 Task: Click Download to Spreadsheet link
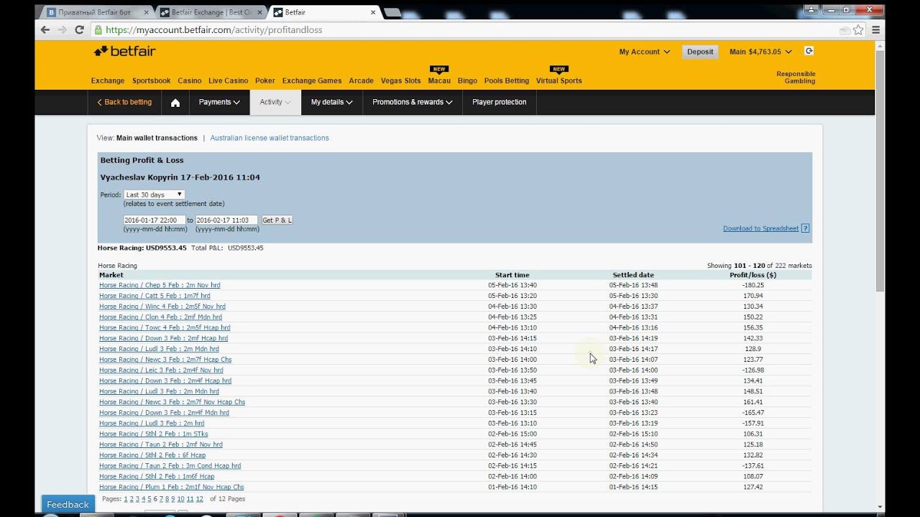(760, 228)
